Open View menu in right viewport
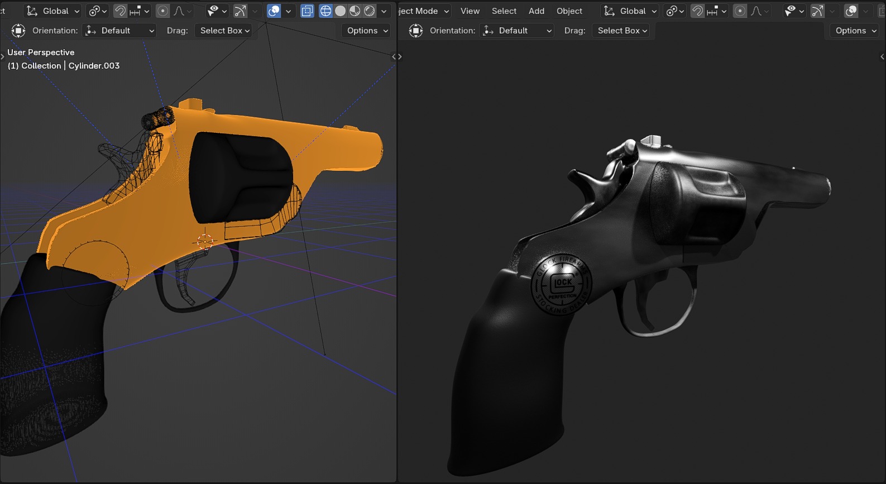The width and height of the screenshot is (886, 484). pos(470,11)
